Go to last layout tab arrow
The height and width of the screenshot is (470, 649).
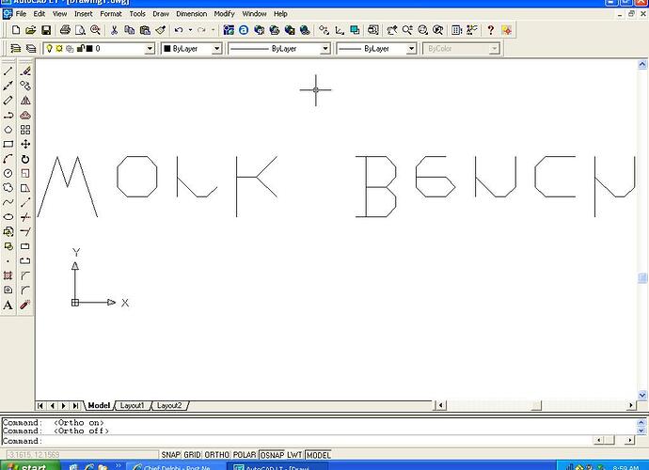(75, 405)
